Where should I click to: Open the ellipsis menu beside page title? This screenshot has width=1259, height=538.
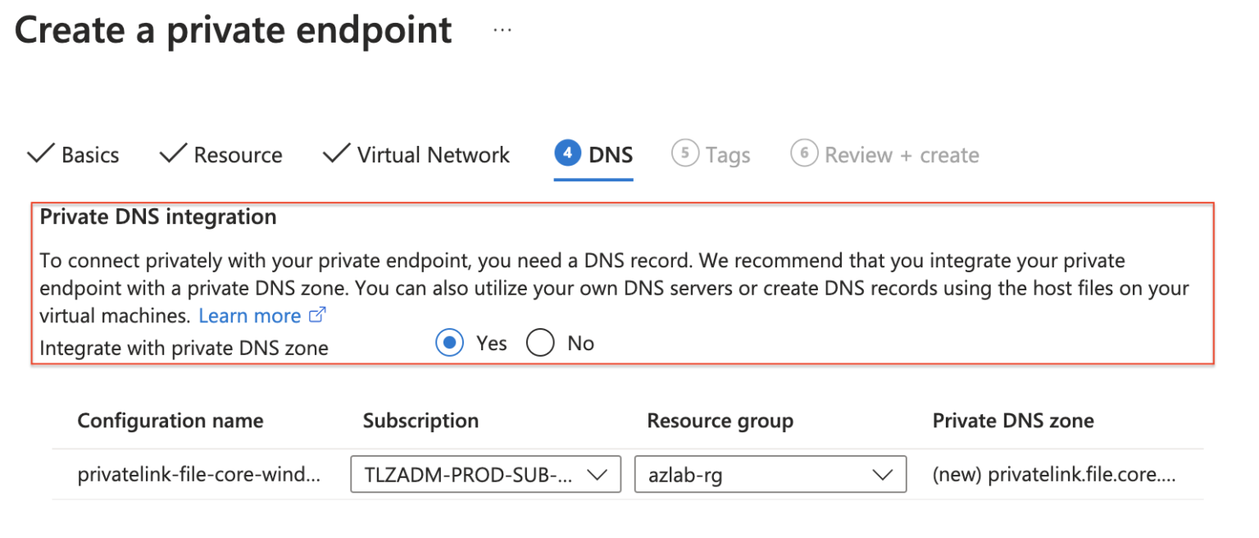[x=502, y=30]
